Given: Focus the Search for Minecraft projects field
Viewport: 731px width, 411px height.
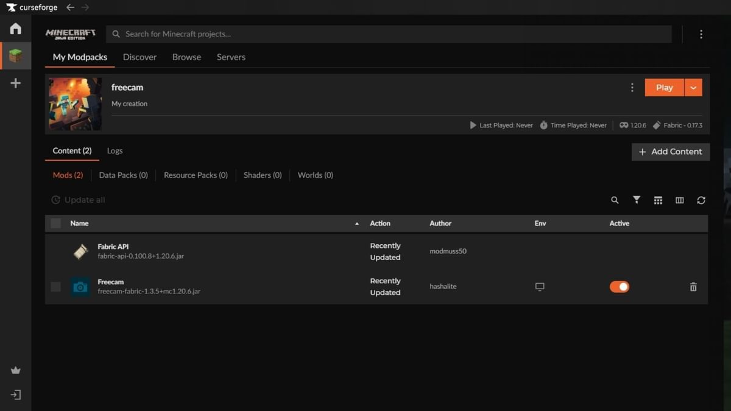Looking at the screenshot, I should point(390,34).
